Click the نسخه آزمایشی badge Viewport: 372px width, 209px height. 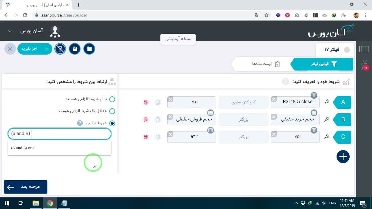point(178,39)
